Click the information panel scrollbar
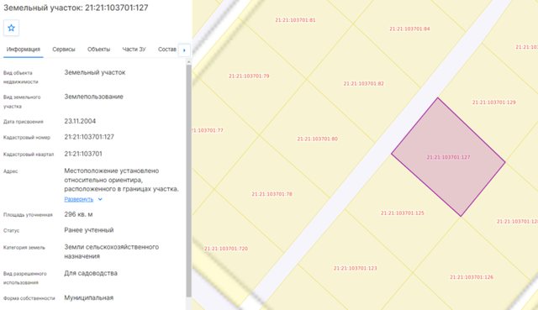 pyautogui.click(x=188, y=180)
